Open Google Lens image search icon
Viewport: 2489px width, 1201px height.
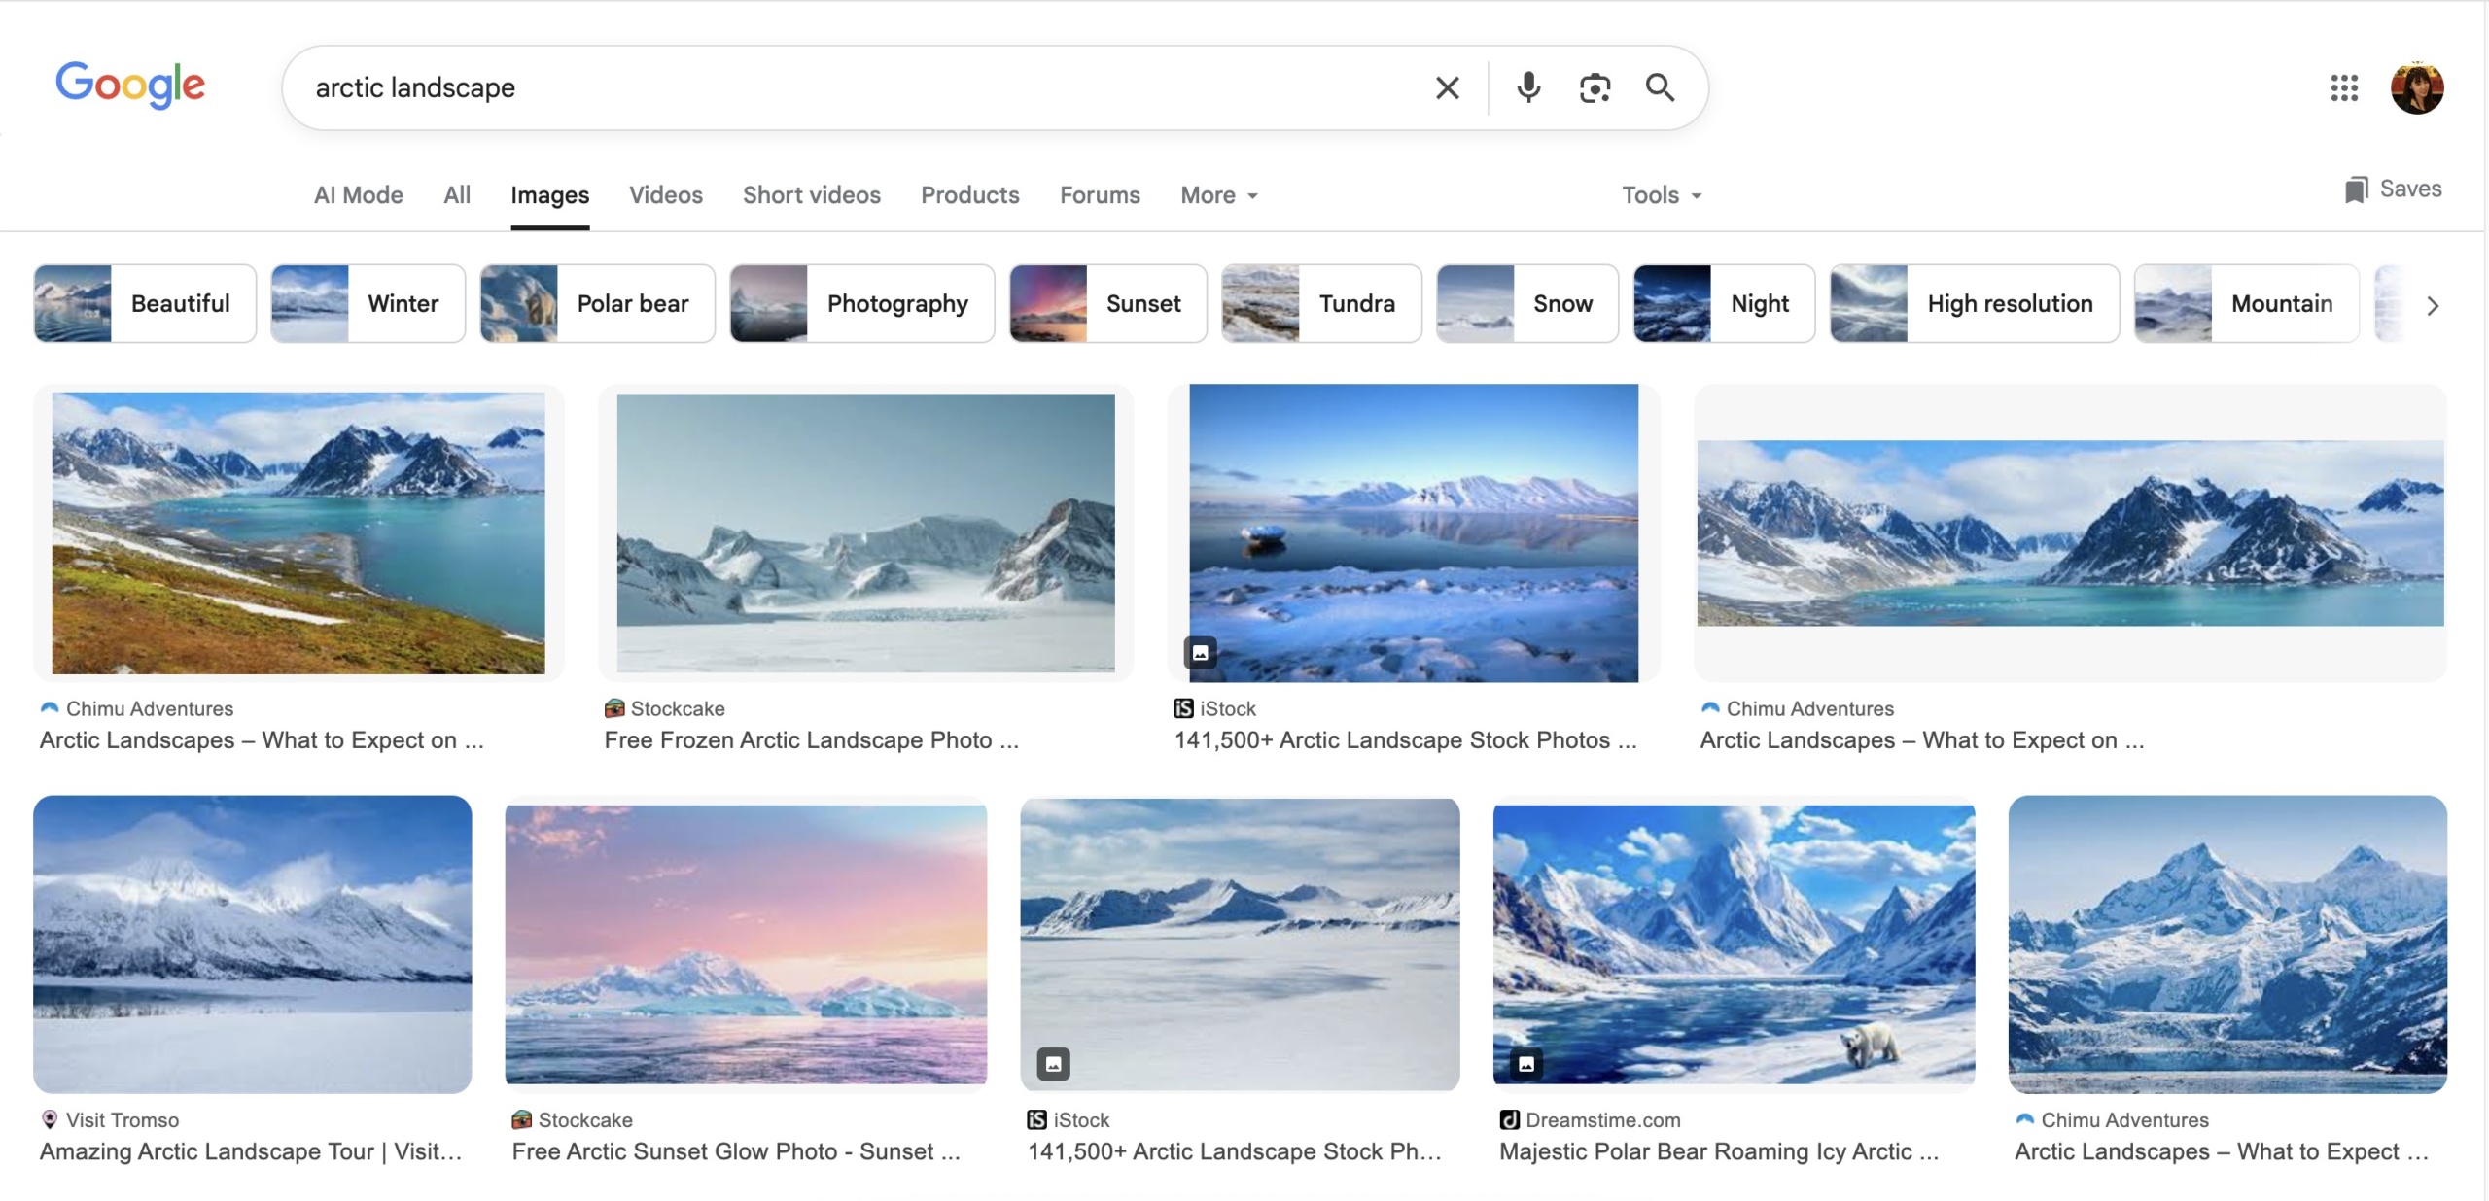pyautogui.click(x=1595, y=88)
